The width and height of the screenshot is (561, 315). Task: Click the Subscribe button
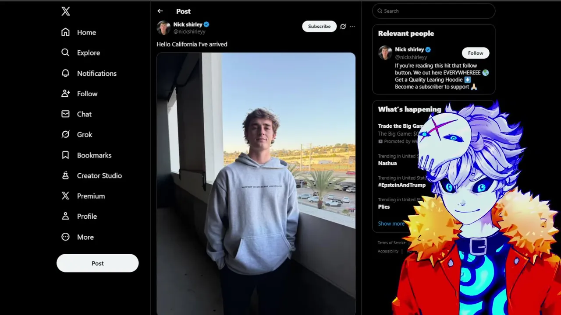click(319, 26)
